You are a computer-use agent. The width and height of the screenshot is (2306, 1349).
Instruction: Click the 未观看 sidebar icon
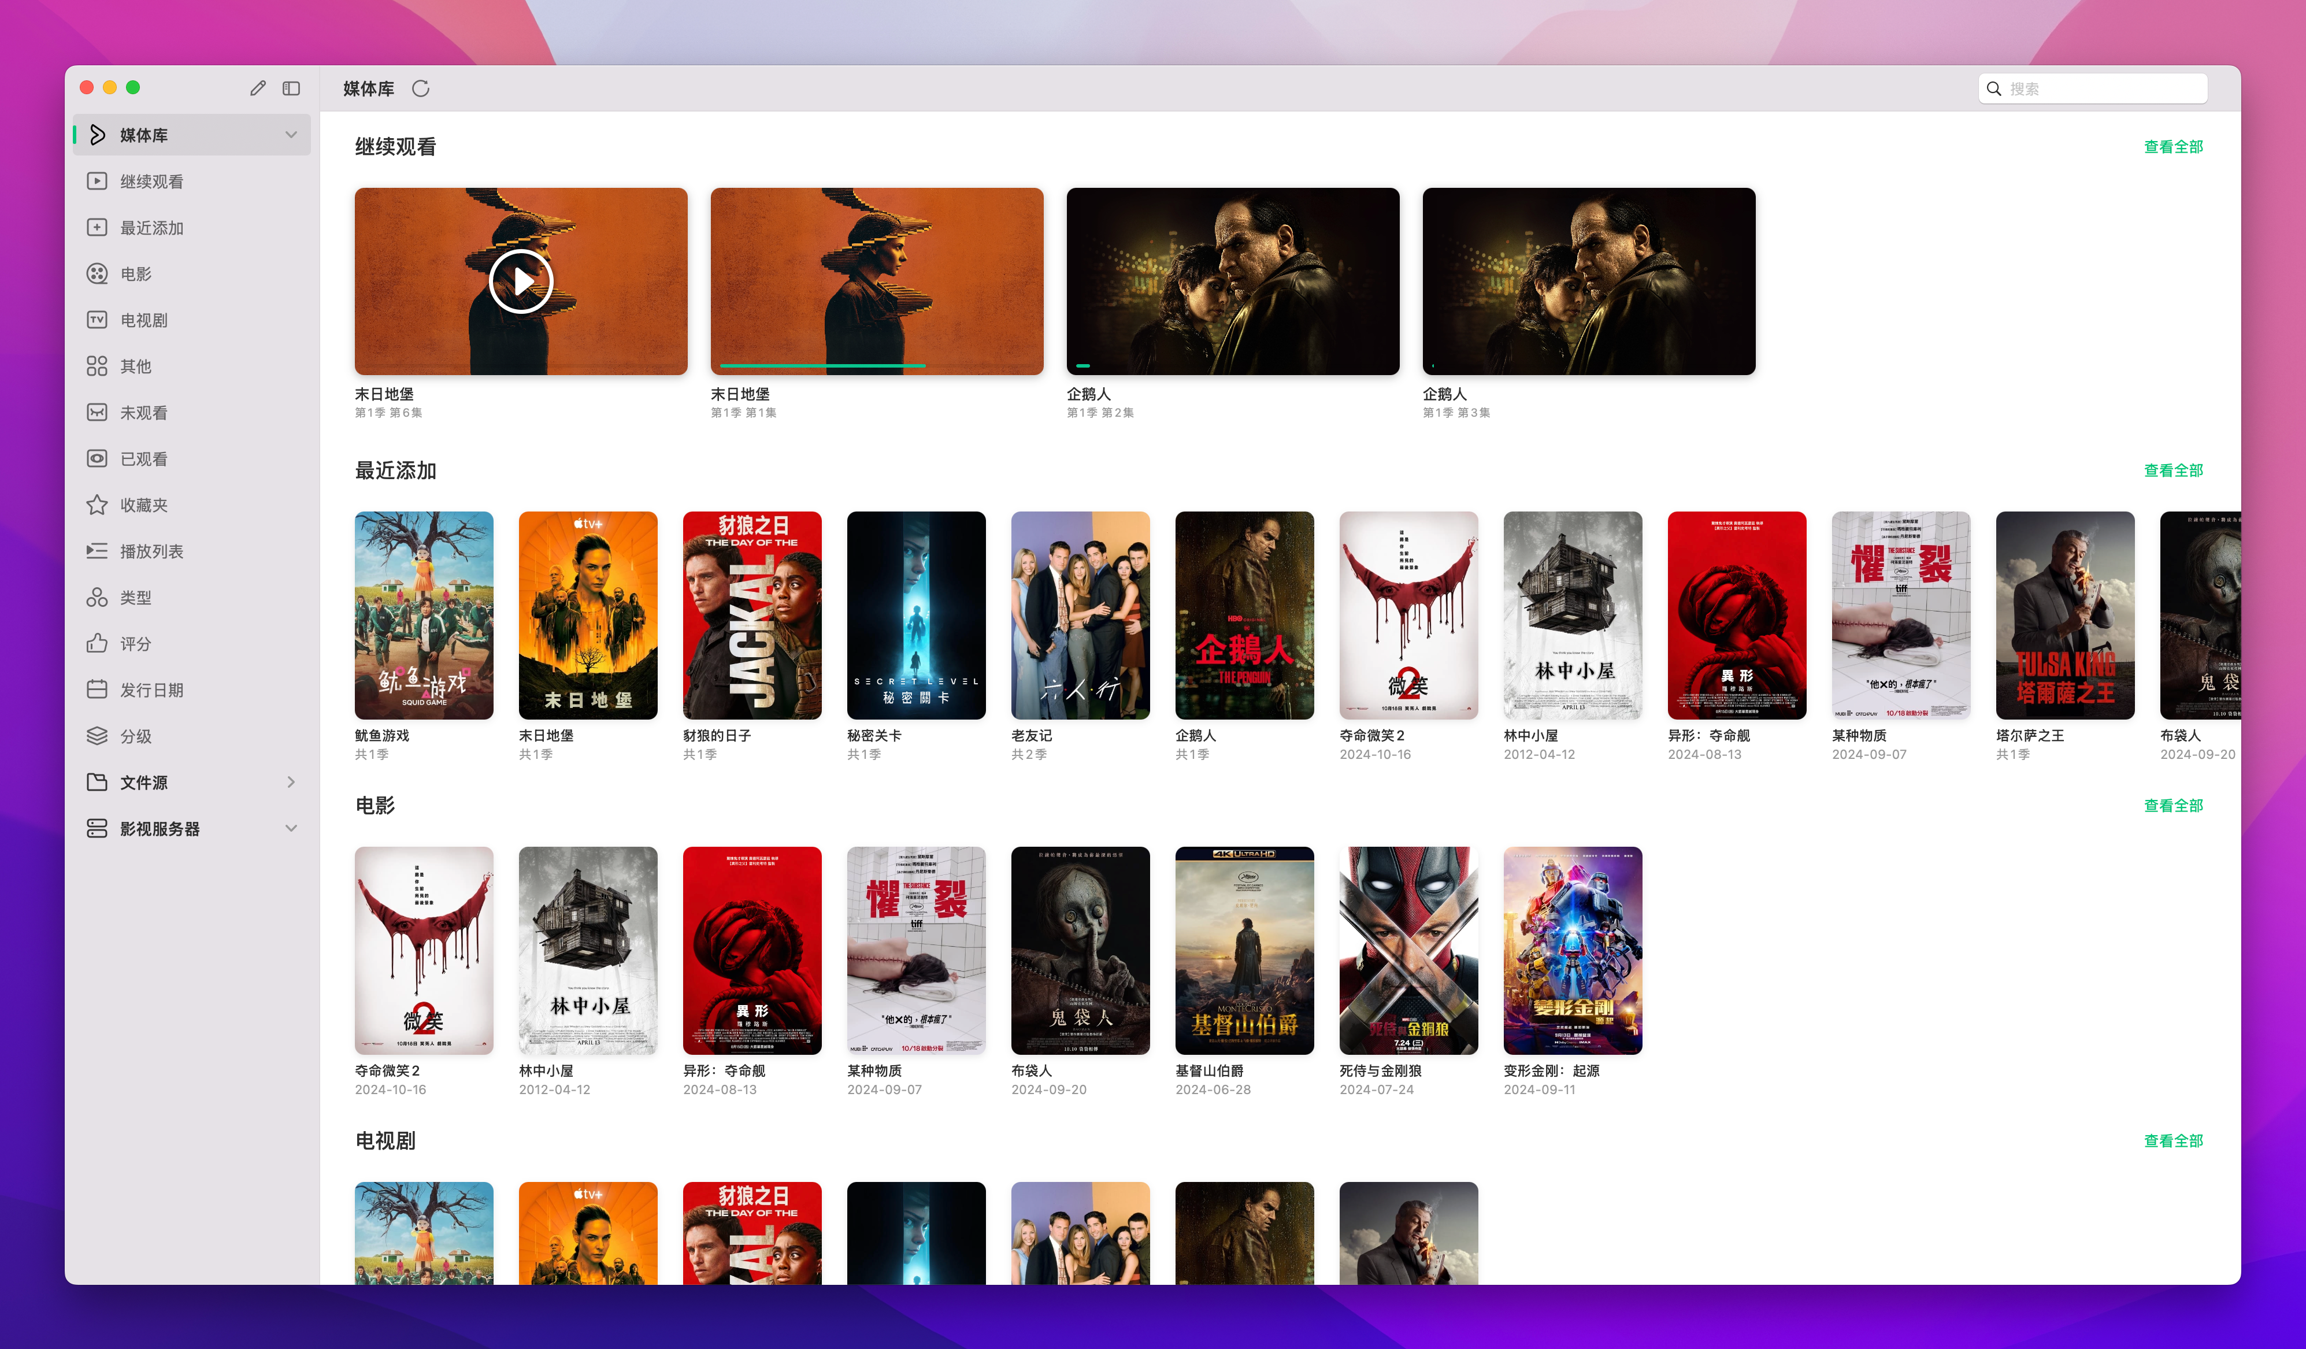tap(97, 412)
